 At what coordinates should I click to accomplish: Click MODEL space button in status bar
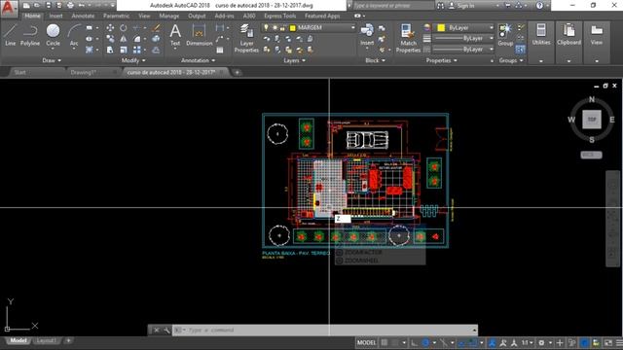[x=366, y=342]
